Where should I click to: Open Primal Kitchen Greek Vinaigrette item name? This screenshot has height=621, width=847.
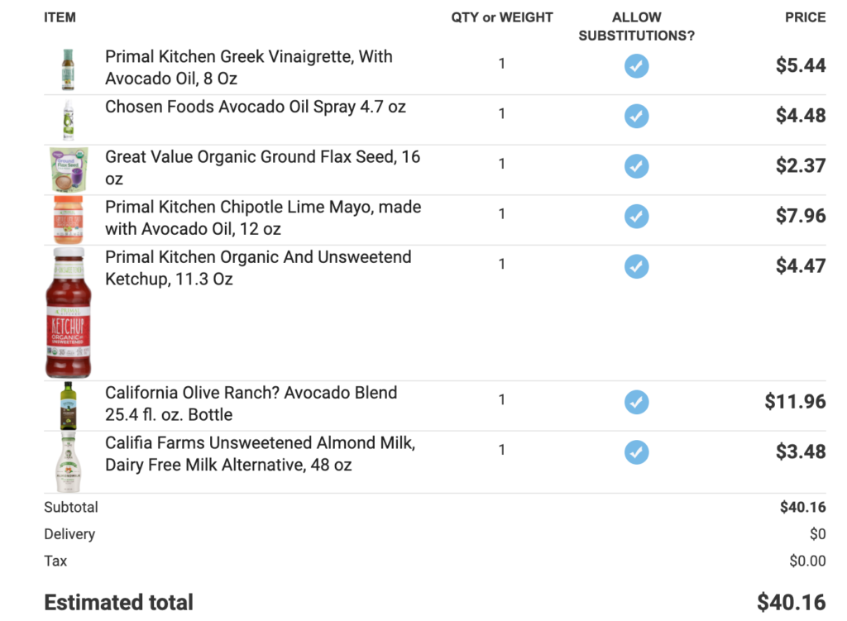(249, 68)
